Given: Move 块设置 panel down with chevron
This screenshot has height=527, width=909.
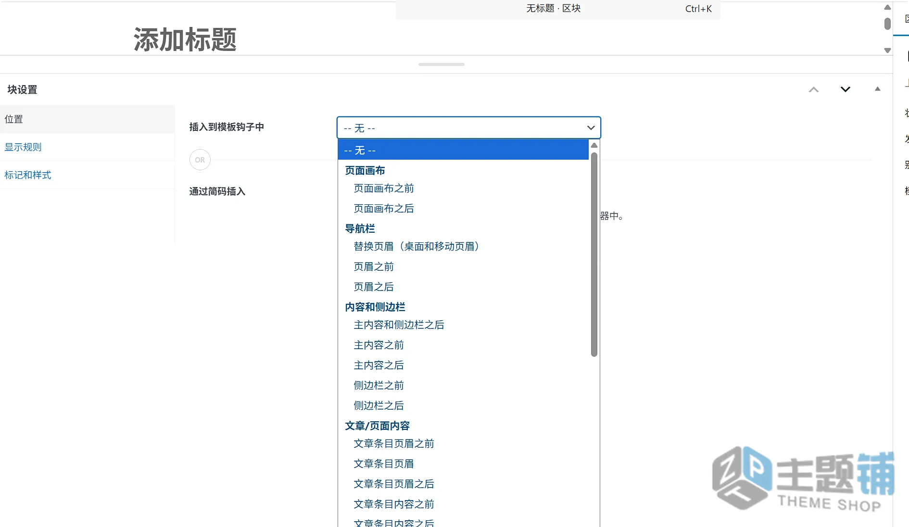Looking at the screenshot, I should 846,89.
